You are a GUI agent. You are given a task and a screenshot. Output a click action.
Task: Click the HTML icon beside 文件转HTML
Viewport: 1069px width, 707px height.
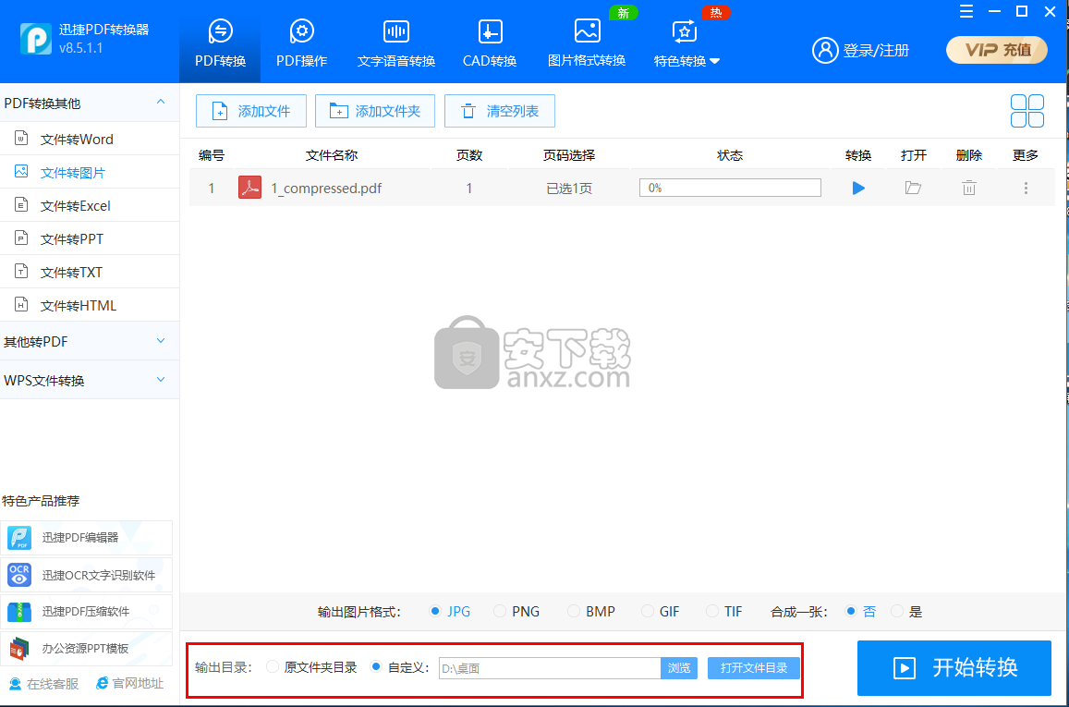tap(21, 305)
